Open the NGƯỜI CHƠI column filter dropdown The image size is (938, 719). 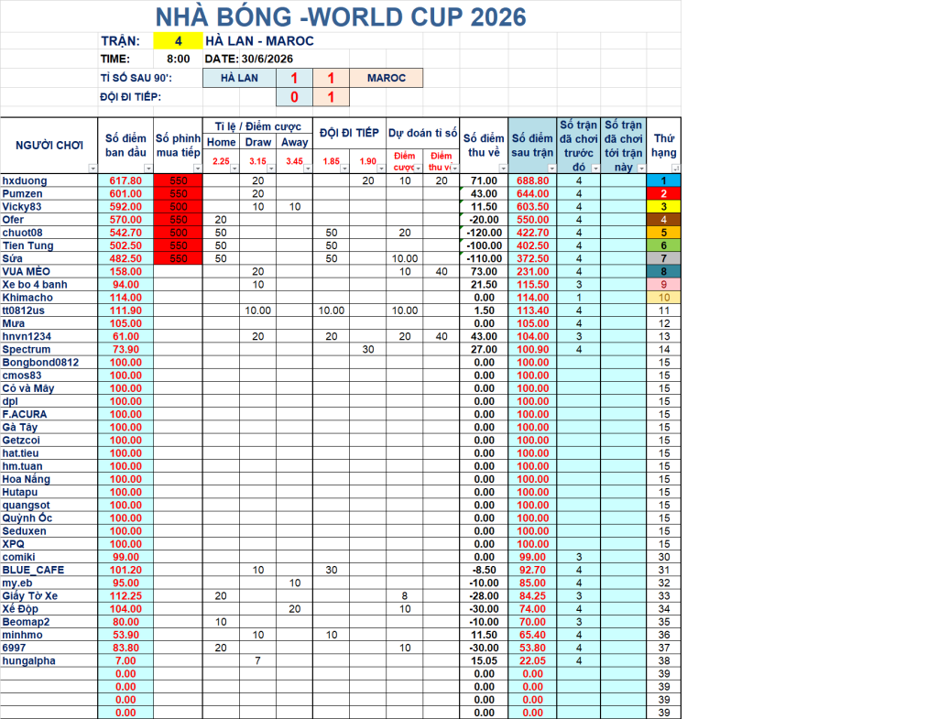click(93, 169)
